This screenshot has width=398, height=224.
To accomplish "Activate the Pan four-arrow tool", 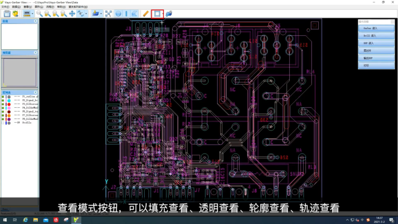I will click(72, 13).
